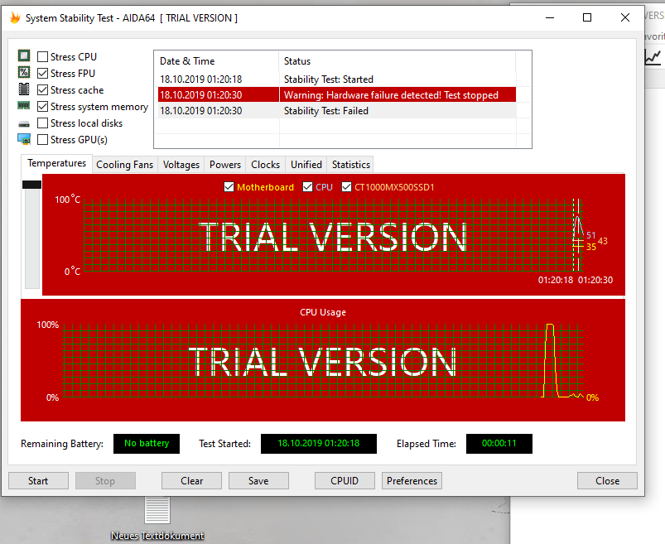Hide the Motherboard temperature line
The image size is (665, 544).
[229, 187]
